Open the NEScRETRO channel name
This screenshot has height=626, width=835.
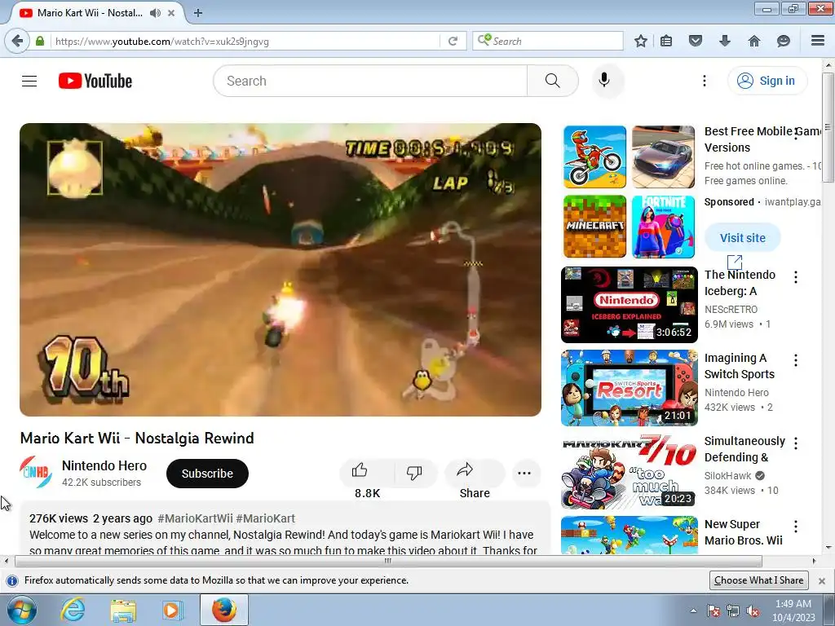coord(731,309)
